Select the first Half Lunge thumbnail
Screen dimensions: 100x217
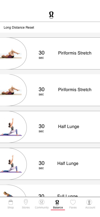11,127
